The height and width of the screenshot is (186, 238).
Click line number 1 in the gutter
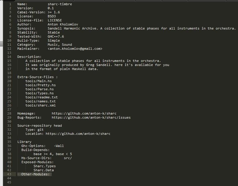pos(10,4)
